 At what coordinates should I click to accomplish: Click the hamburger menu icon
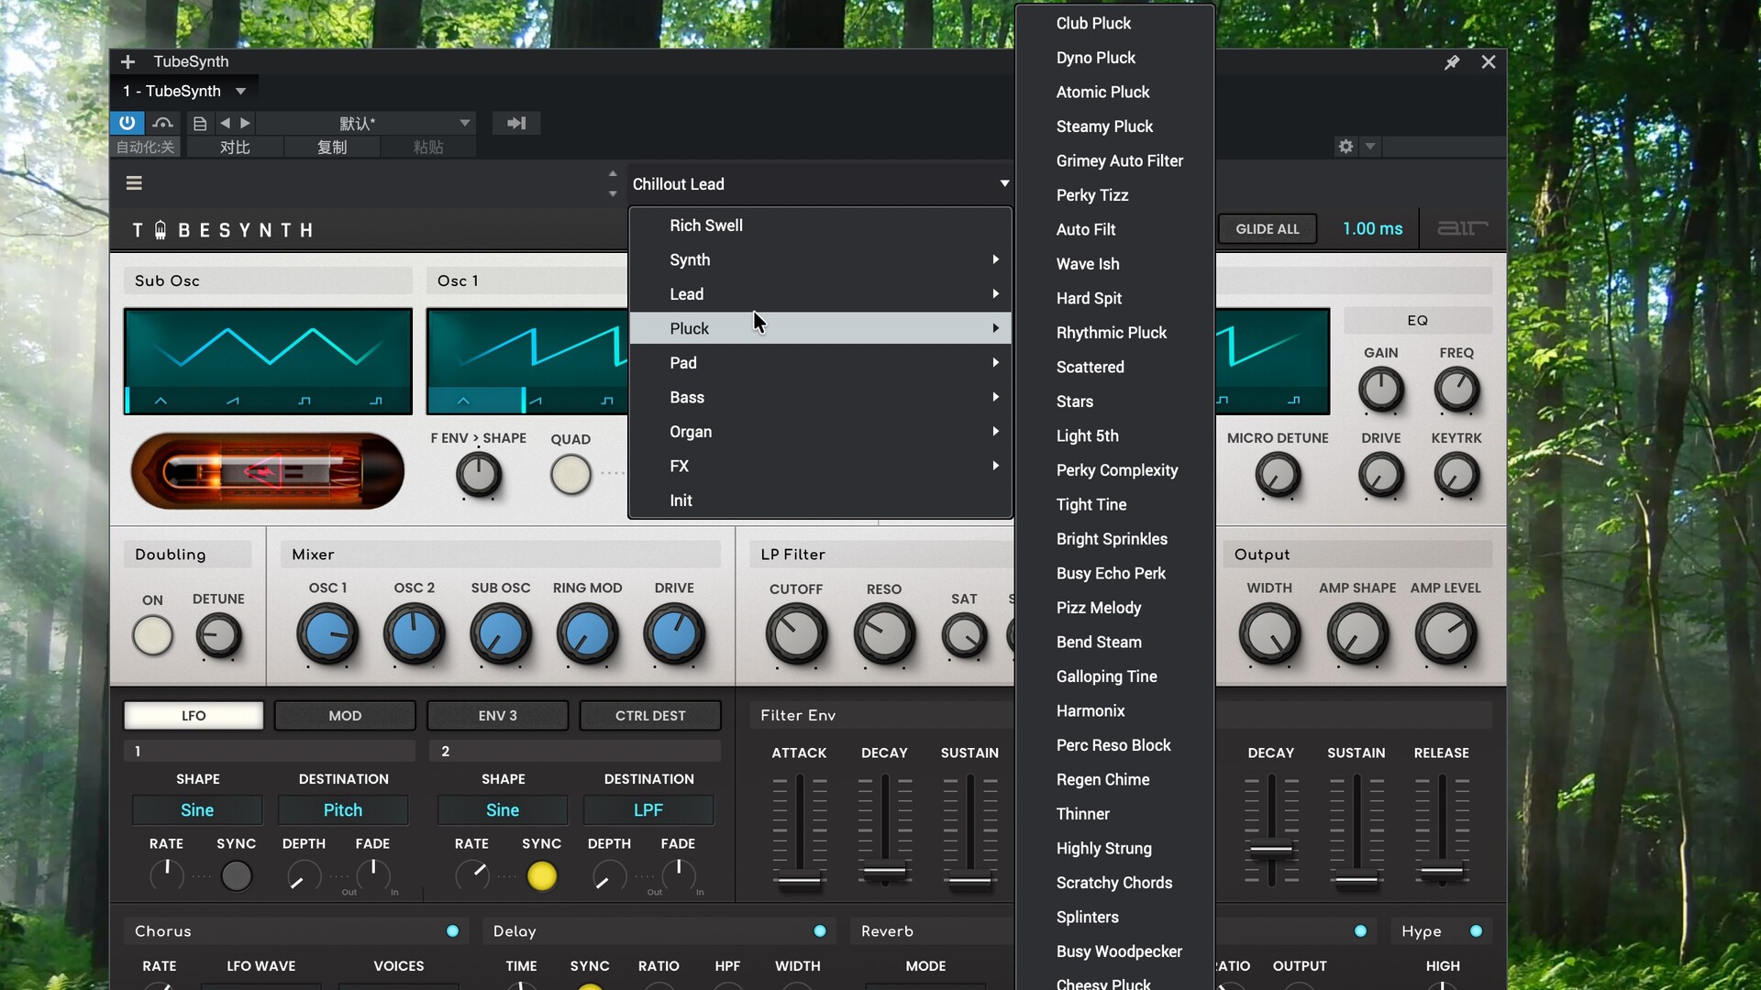pos(134,183)
